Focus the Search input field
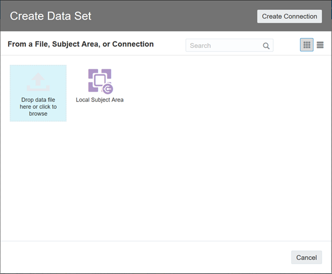The width and height of the screenshot is (332, 274). pos(229,45)
